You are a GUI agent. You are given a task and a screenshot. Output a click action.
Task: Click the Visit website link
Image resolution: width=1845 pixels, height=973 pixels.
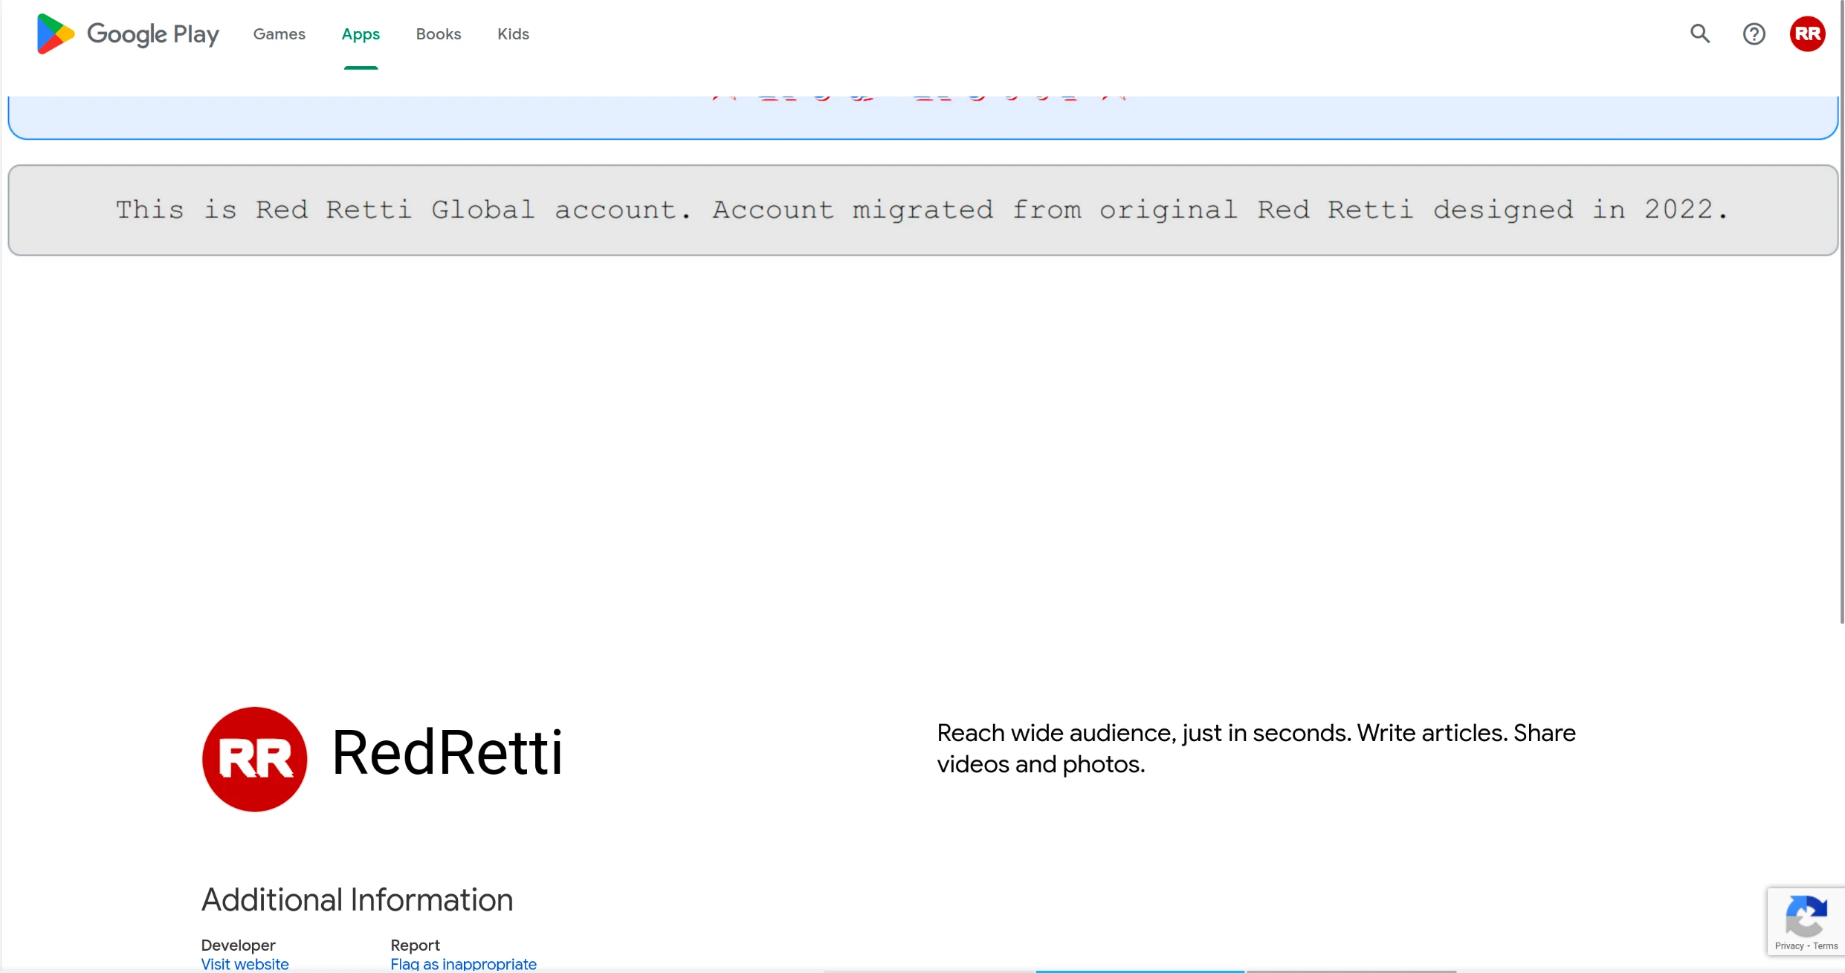pyautogui.click(x=245, y=964)
